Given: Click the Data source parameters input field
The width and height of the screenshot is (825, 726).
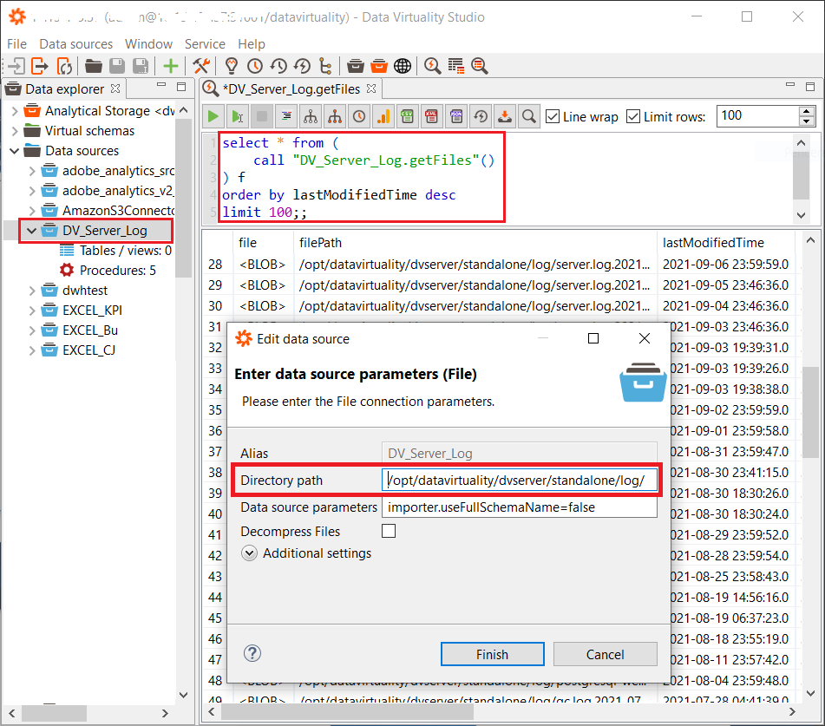Looking at the screenshot, I should [x=520, y=507].
